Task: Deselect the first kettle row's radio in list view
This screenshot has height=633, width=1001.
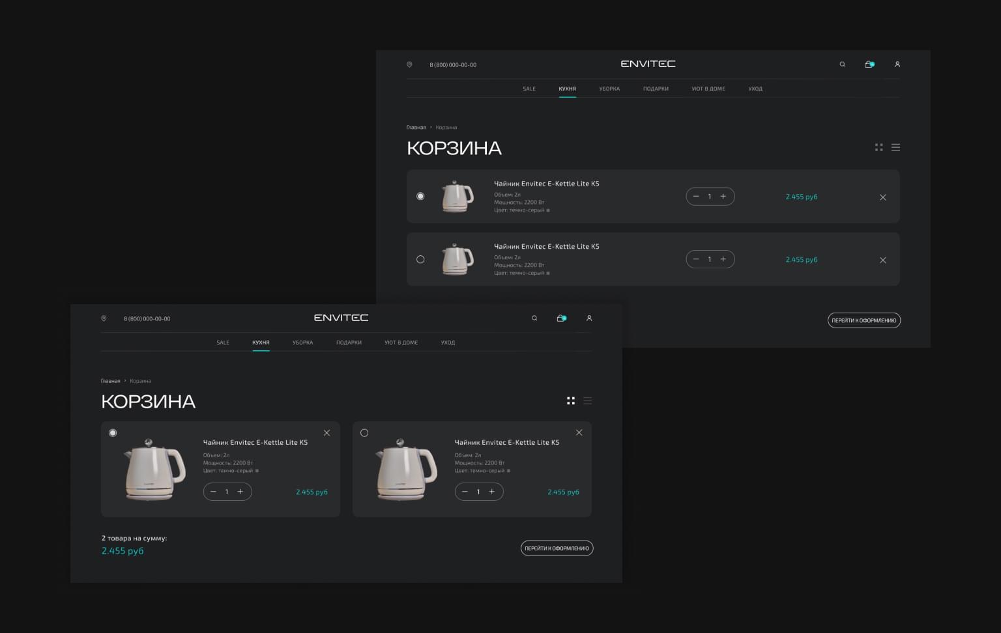Action: pyautogui.click(x=420, y=197)
